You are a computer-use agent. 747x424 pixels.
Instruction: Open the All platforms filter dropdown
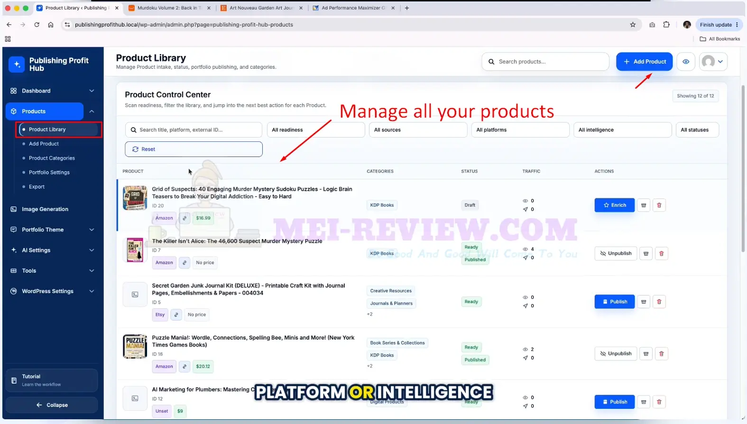[x=520, y=130]
